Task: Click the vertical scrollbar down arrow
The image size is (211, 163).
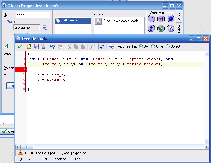Action: [206, 141]
